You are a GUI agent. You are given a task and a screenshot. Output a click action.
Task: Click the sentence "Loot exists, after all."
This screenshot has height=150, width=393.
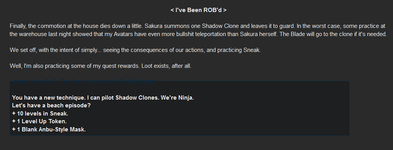pyautogui.click(x=166, y=66)
